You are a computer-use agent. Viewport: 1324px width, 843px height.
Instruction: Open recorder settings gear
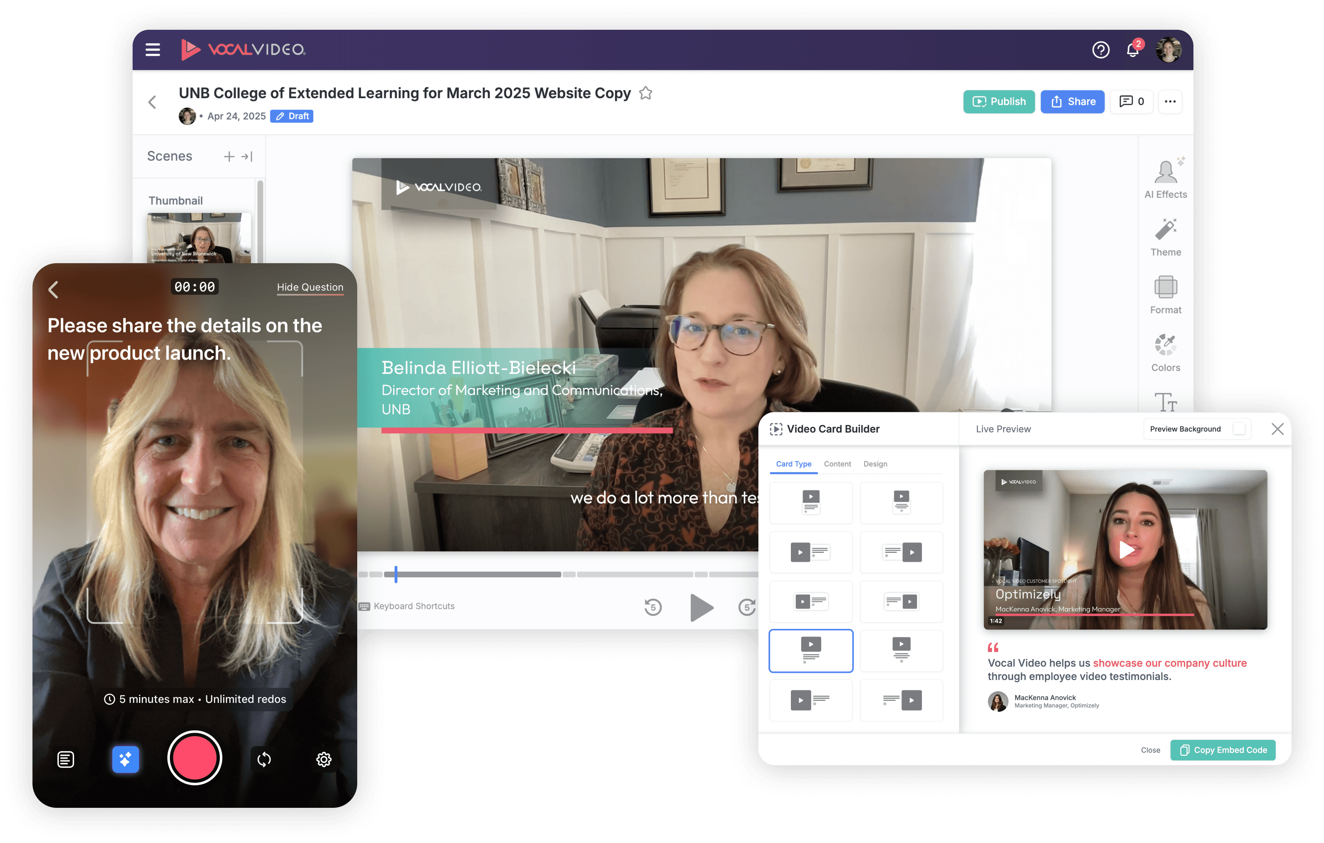(324, 759)
